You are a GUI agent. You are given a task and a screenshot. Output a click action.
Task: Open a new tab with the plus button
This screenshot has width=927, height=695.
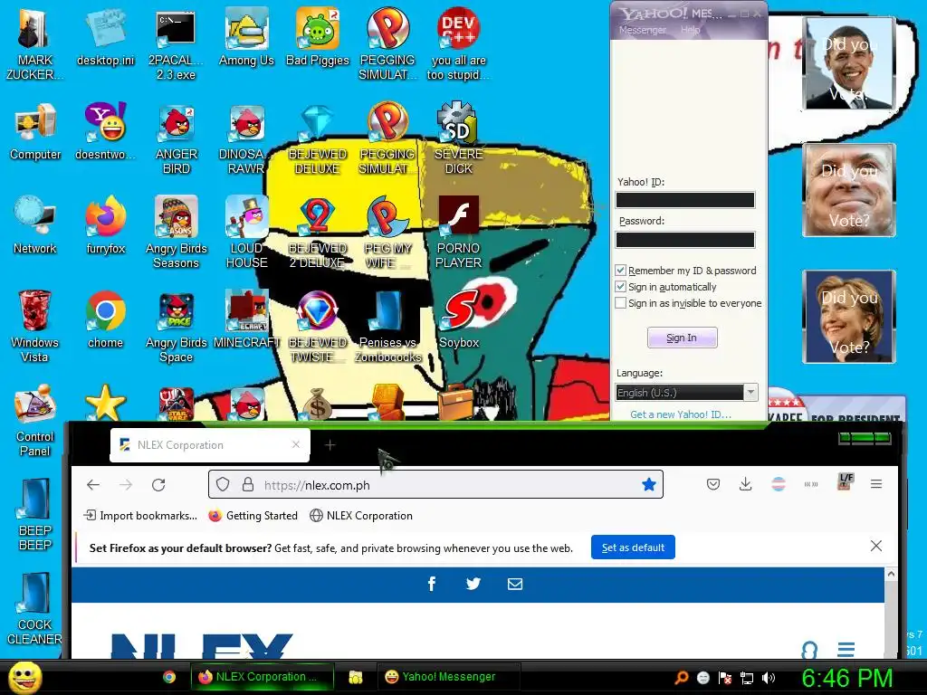pyautogui.click(x=330, y=445)
